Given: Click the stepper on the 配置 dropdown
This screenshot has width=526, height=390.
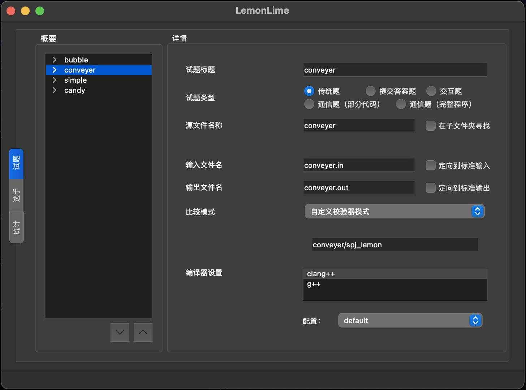Looking at the screenshot, I should 475,320.
